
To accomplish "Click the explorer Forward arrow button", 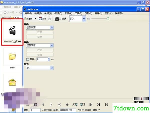I will point(21,13).
